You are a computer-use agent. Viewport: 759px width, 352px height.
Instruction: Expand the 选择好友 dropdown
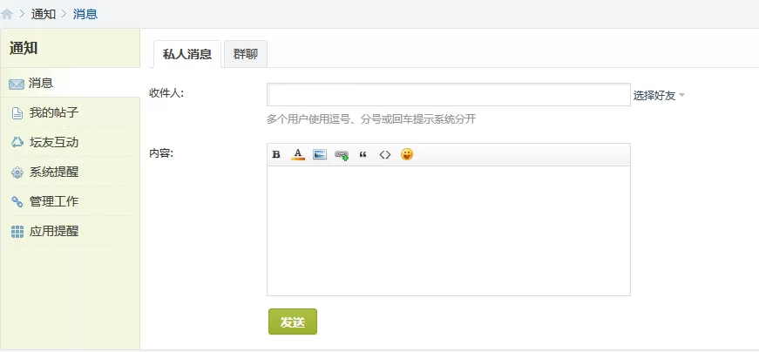pos(659,95)
